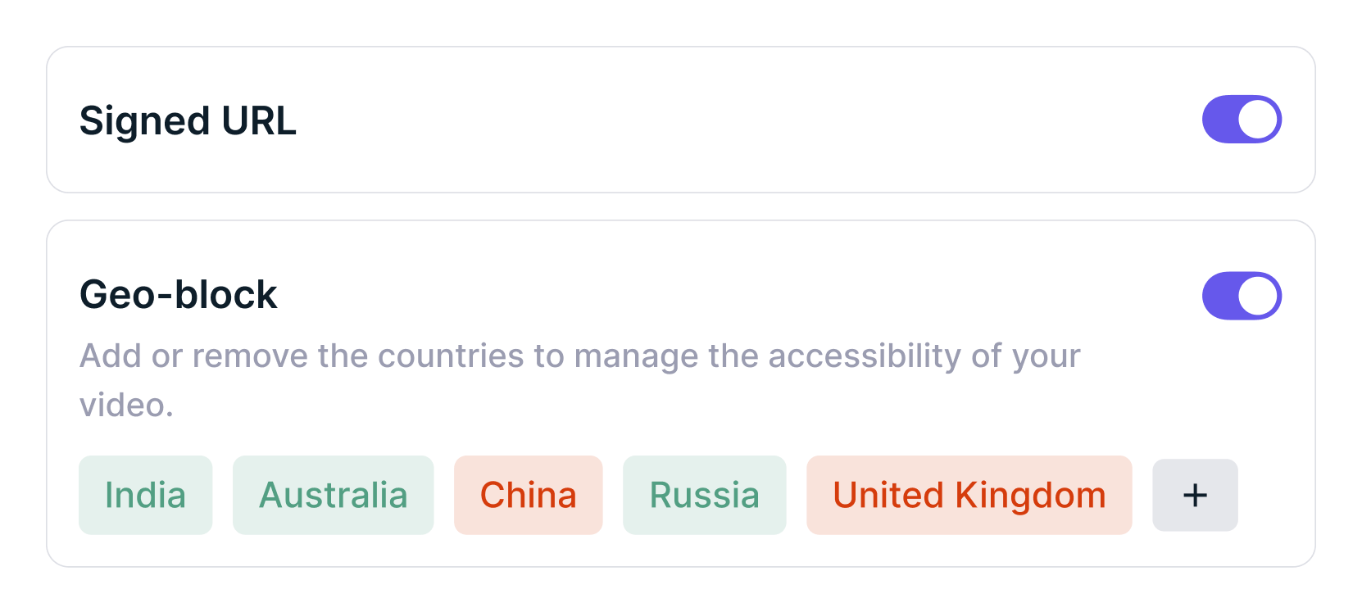This screenshot has height=603, width=1362.
Task: Click the white knob on Geo-block switch
Action: [x=1259, y=296]
